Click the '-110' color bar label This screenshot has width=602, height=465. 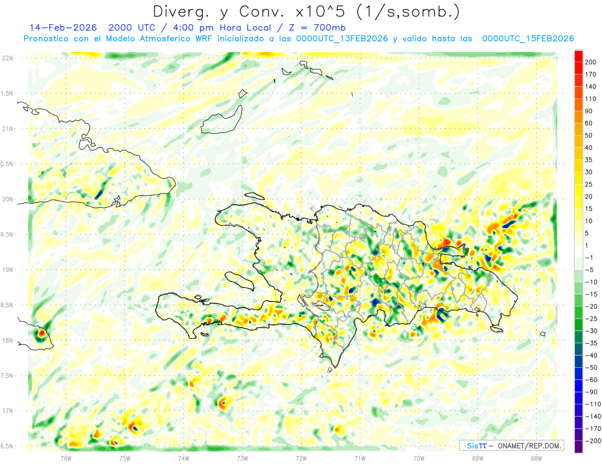(x=592, y=404)
